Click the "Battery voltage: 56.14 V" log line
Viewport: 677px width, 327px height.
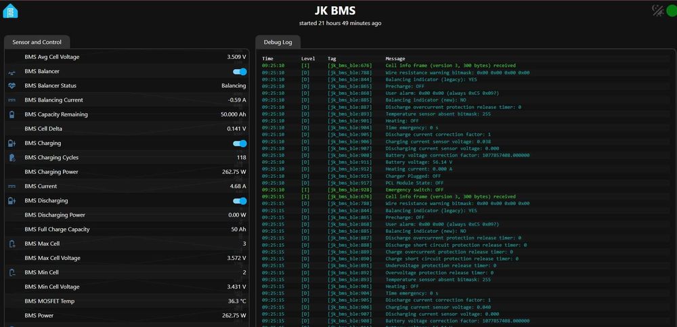click(x=418, y=162)
